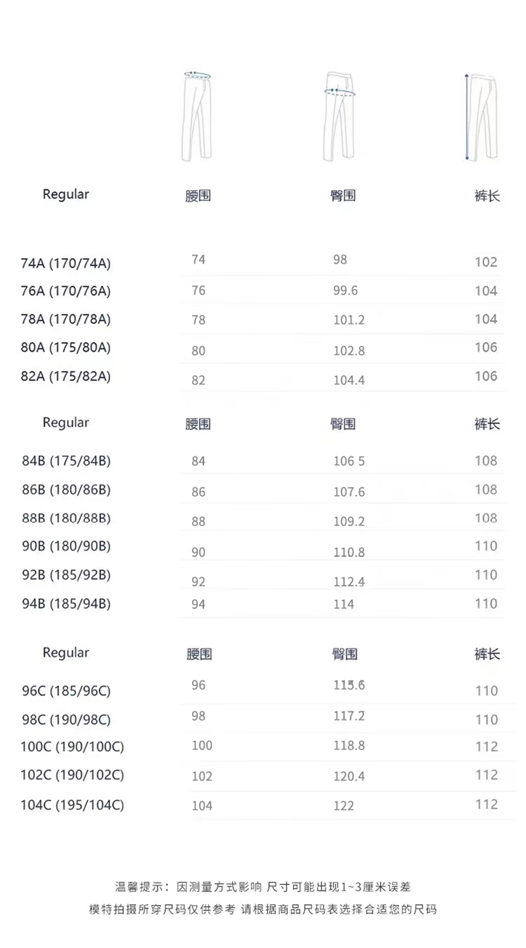Select the 74A (170/74A) size label
Image resolution: width=526 pixels, height=948 pixels.
coord(66,263)
